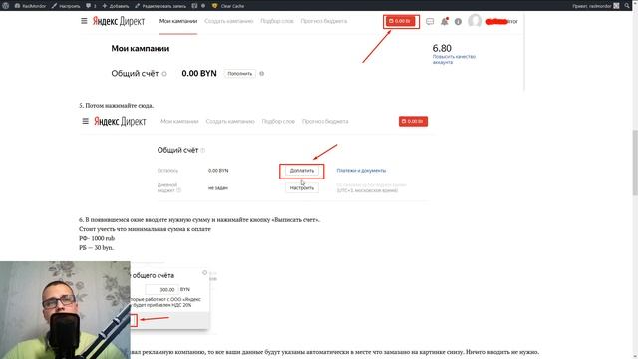Image resolution: width=638 pixels, height=359 pixels.
Task: Open the chat messages icon
Action: [x=430, y=21]
